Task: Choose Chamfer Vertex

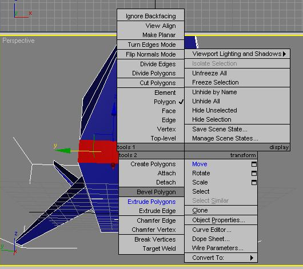Action: click(151, 230)
